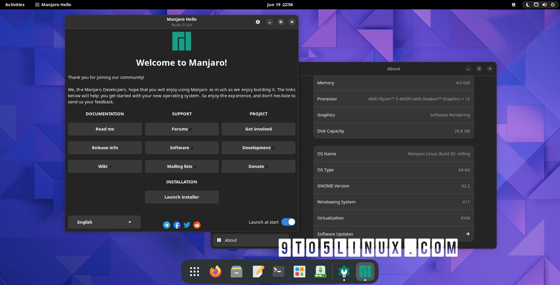Disable the Launch at start toggle
Viewport: 560px width, 285px height.
pyautogui.click(x=288, y=222)
